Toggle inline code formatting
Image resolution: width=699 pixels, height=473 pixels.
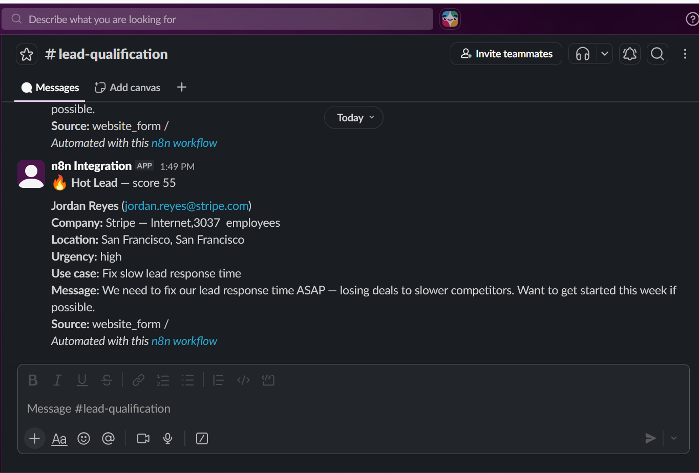(x=243, y=380)
